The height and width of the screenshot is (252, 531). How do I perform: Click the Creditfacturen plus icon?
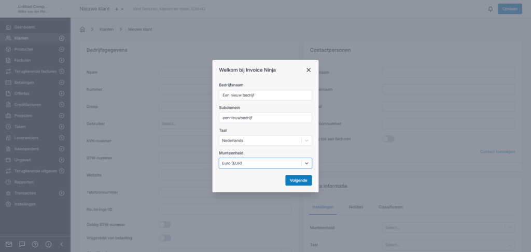tap(62, 105)
